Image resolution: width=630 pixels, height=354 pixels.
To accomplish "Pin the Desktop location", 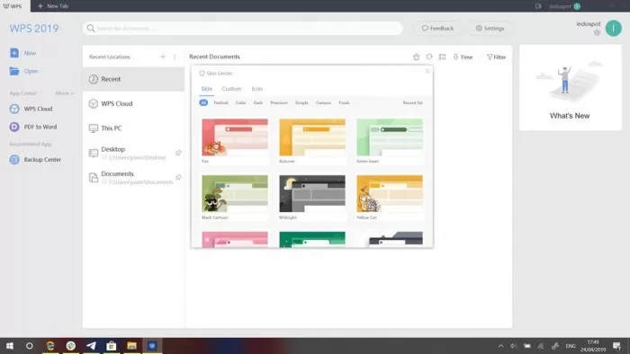I will [x=178, y=153].
